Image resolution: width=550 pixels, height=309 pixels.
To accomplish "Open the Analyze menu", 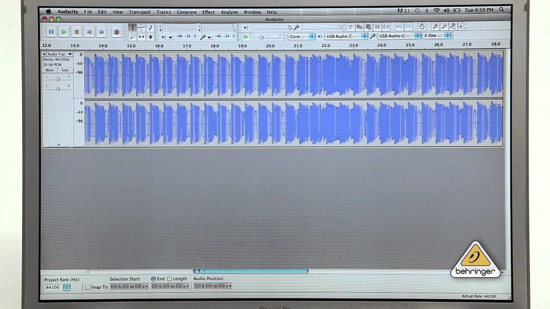I will (229, 12).
